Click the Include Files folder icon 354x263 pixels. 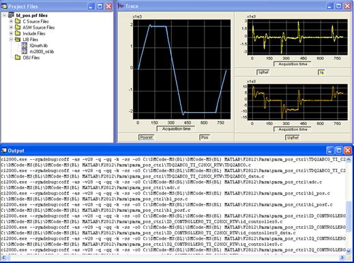(18, 33)
